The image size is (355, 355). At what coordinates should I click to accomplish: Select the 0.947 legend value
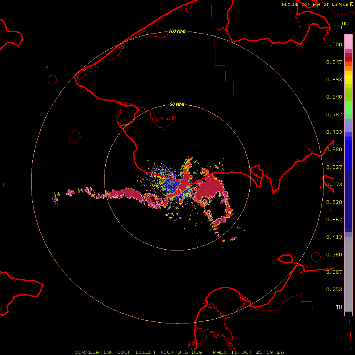(334, 62)
